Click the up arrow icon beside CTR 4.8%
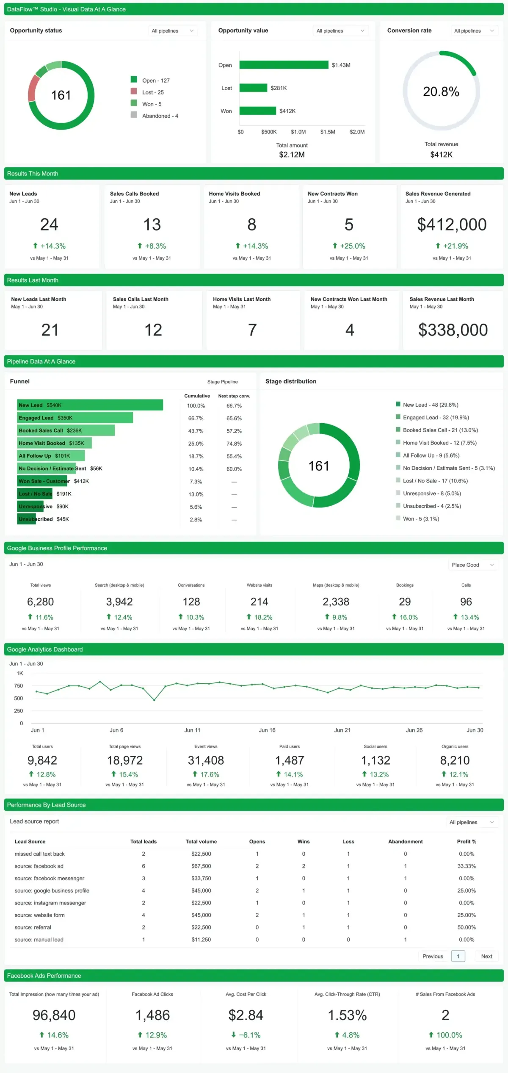Screen dimensions: 508x1073 click(x=337, y=1034)
